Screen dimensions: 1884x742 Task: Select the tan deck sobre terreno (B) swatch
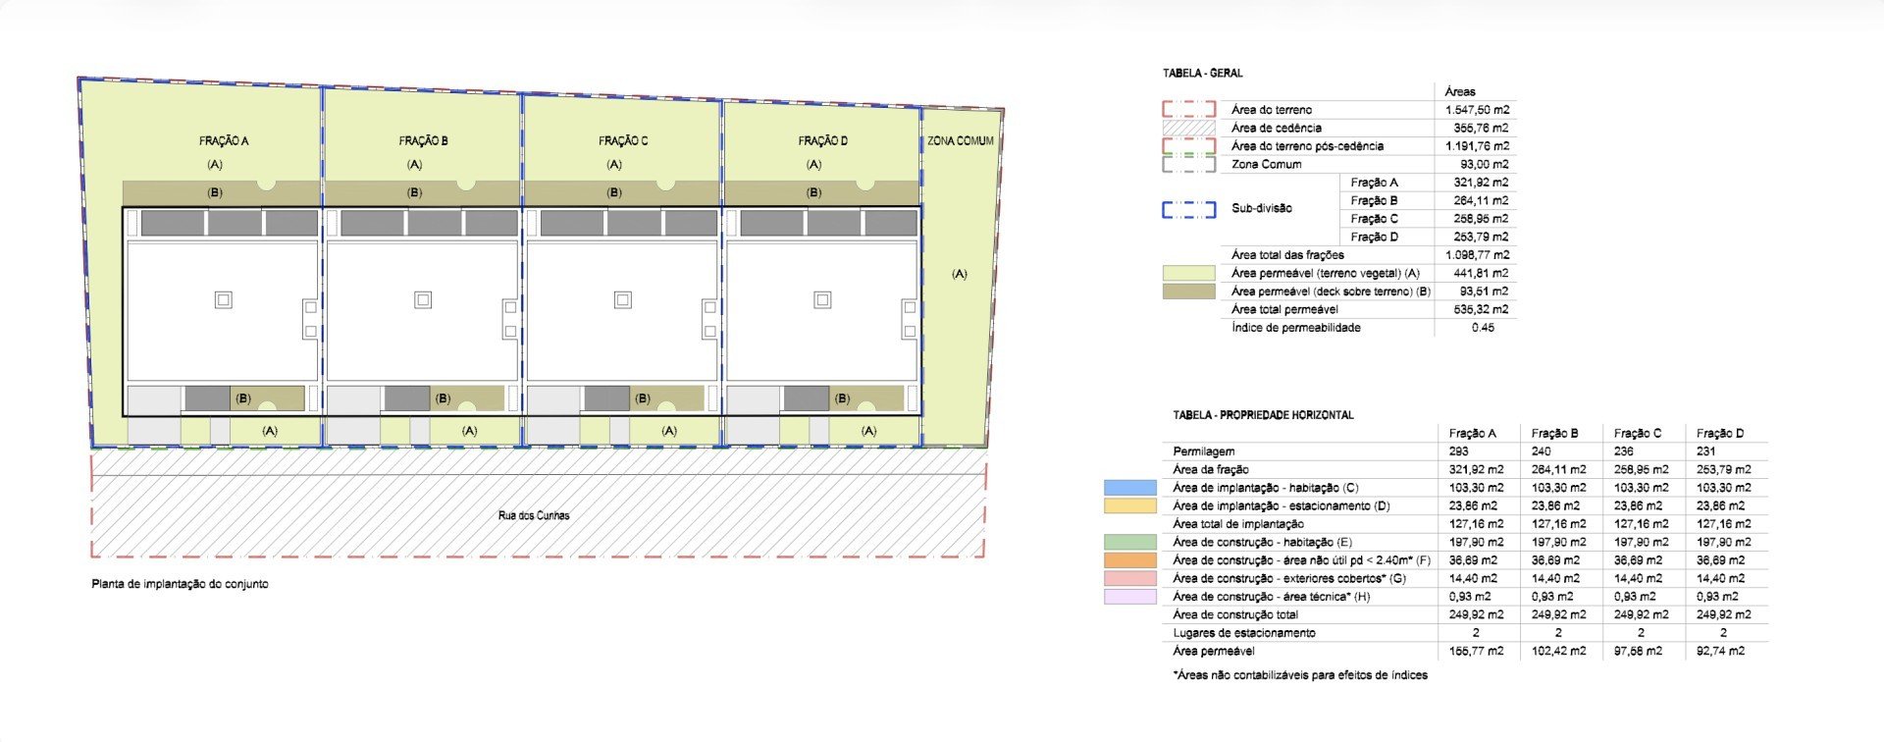pos(1188,291)
